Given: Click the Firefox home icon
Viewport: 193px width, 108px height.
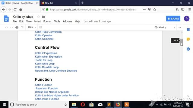Looking at the screenshot, I should pyautogui.click(x=21, y=9).
